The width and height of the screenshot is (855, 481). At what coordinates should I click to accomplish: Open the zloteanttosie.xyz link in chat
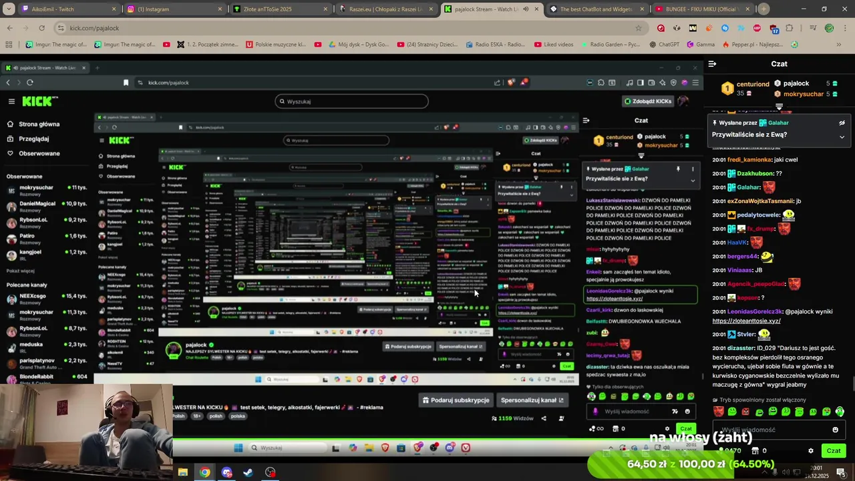tap(746, 321)
